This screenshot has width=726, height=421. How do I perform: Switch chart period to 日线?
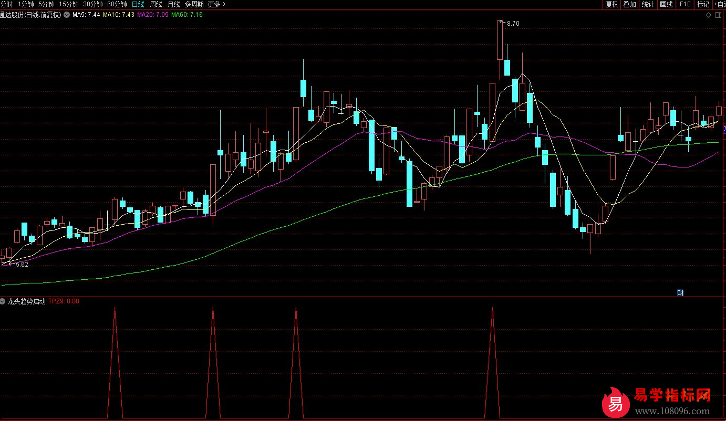(x=138, y=4)
